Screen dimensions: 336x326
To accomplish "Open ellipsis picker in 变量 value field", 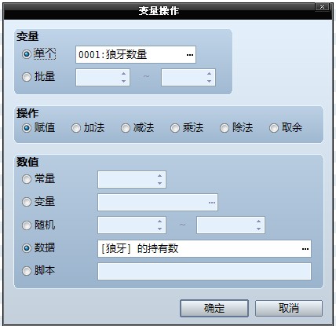I will click(x=212, y=203).
